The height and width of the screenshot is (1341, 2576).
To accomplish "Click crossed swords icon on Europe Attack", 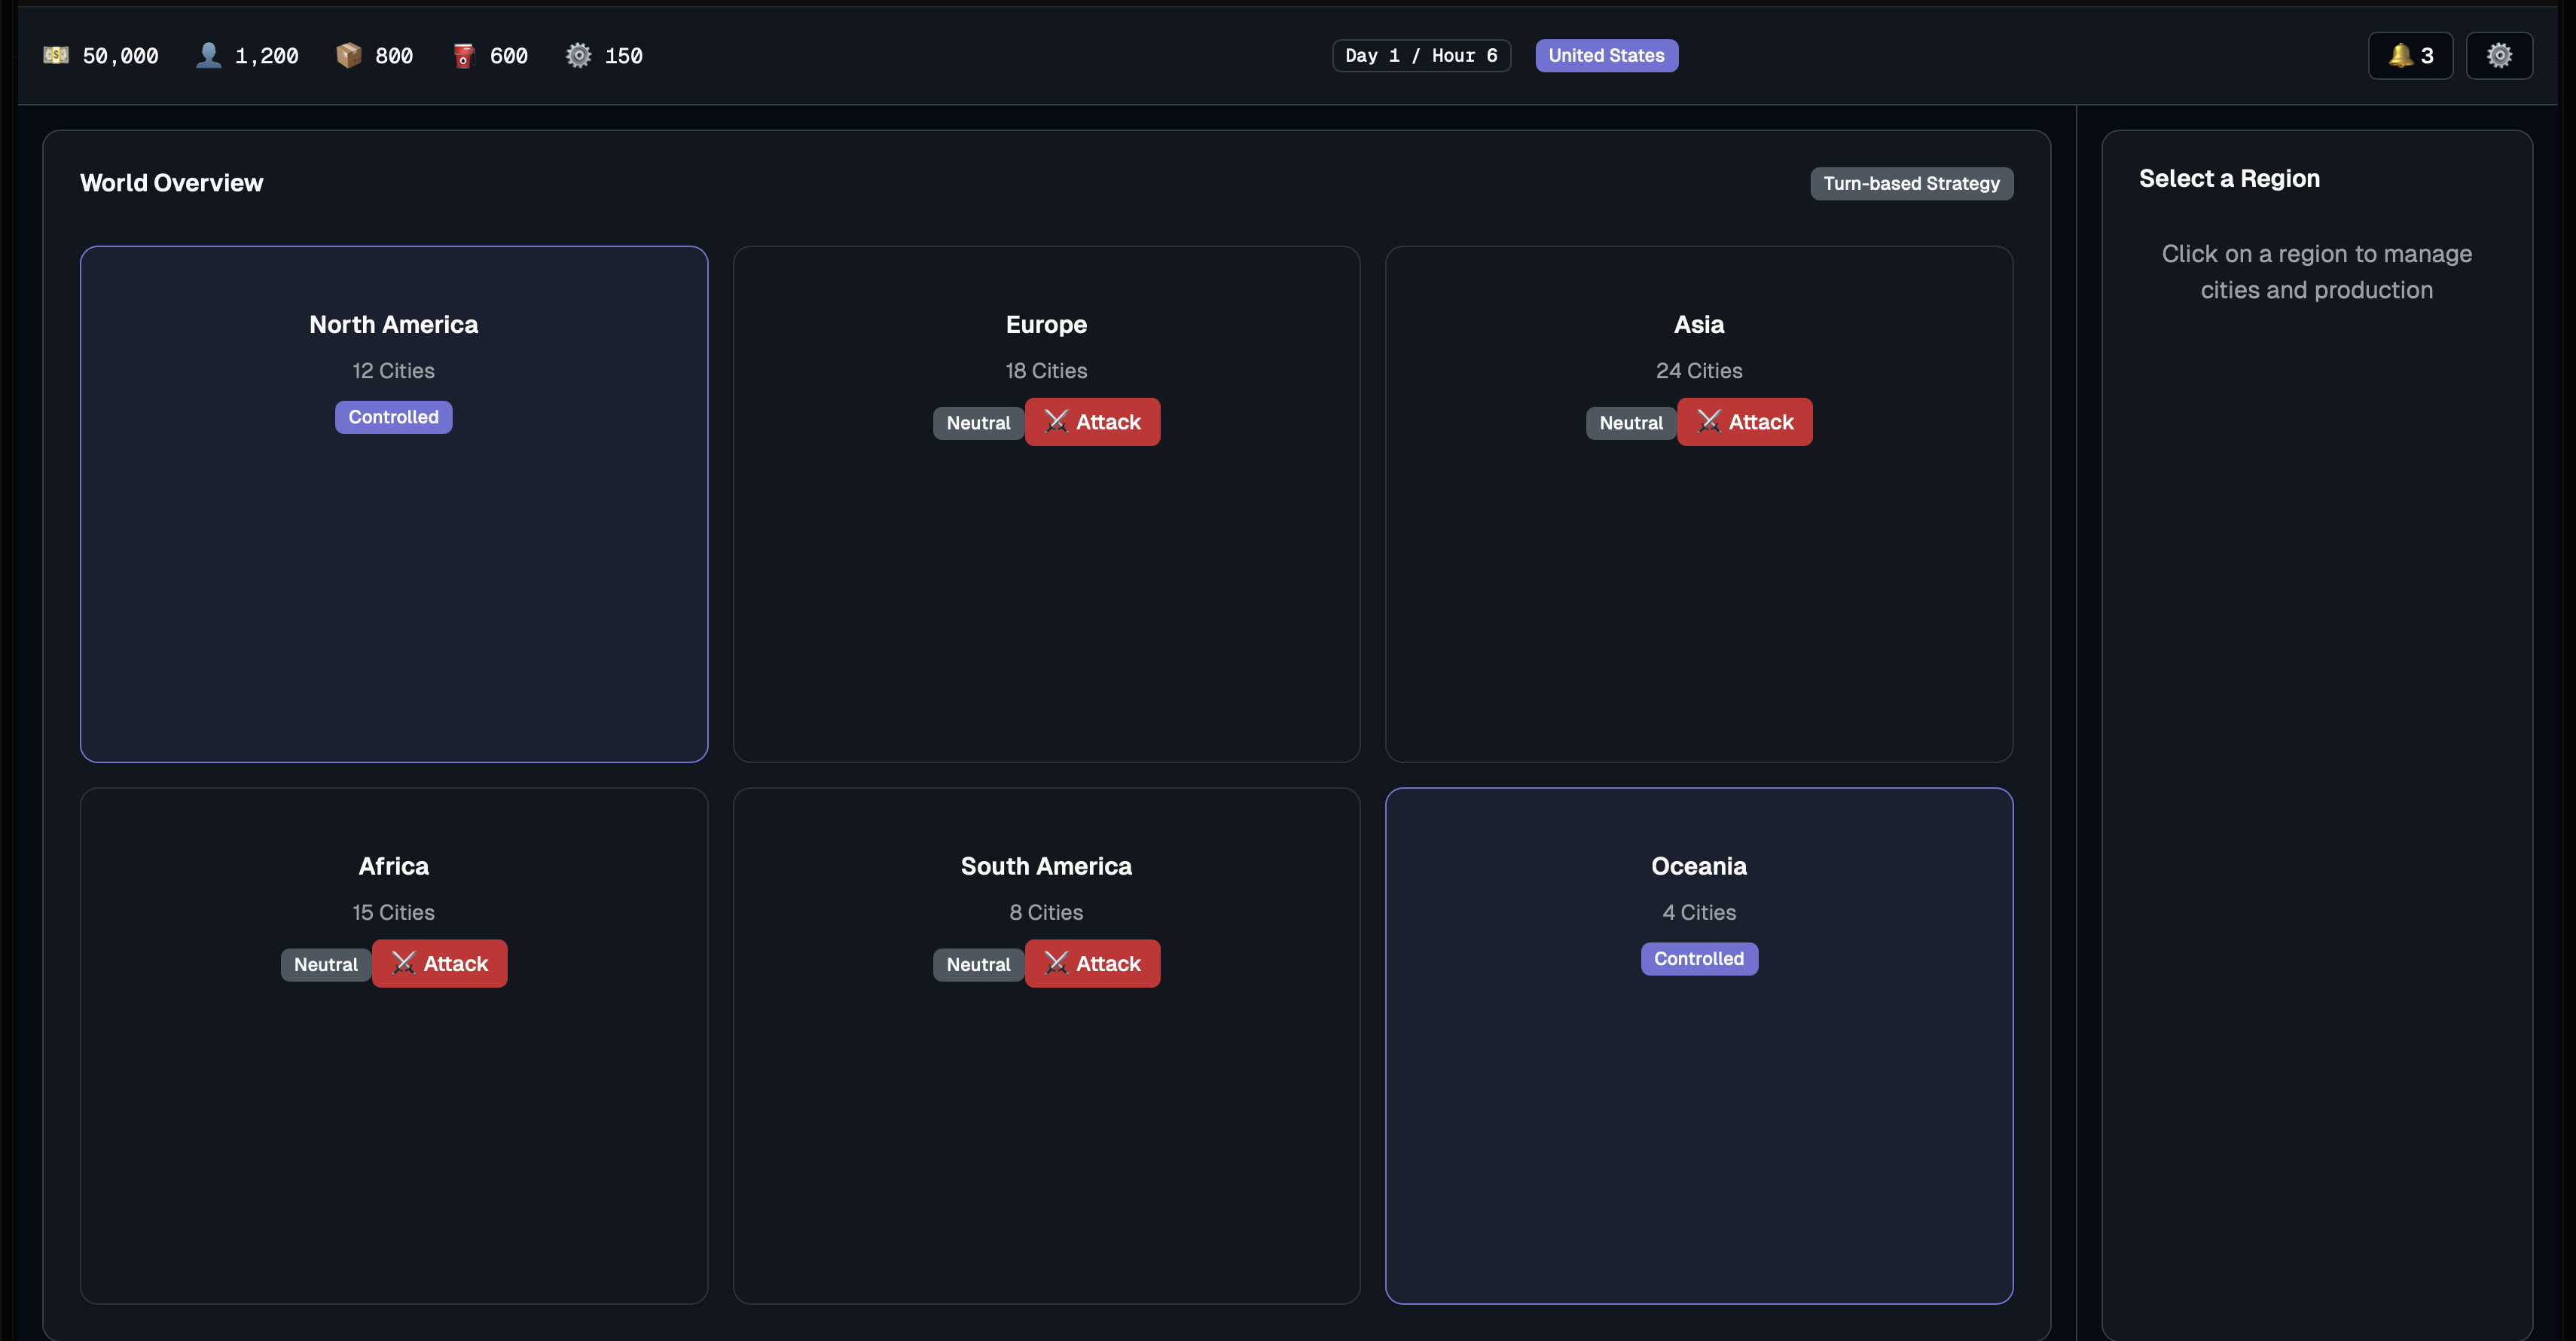I will (x=1056, y=421).
